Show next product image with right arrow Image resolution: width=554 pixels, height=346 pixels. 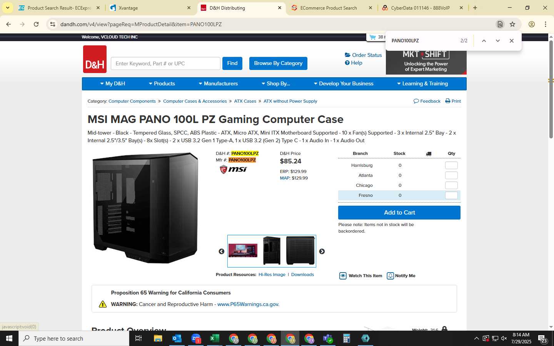point(322,251)
